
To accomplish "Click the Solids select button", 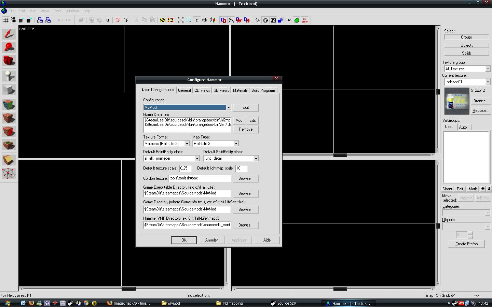I will click(467, 53).
